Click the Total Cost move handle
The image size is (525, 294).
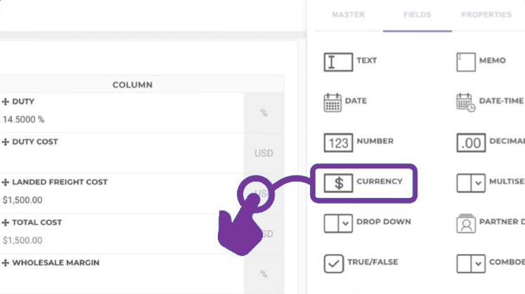coord(6,222)
